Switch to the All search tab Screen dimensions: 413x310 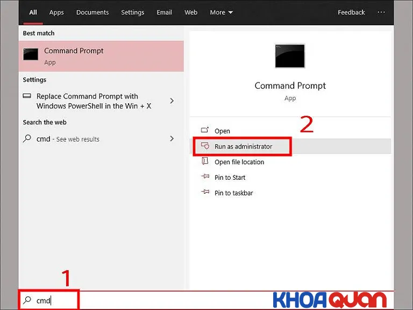(33, 12)
